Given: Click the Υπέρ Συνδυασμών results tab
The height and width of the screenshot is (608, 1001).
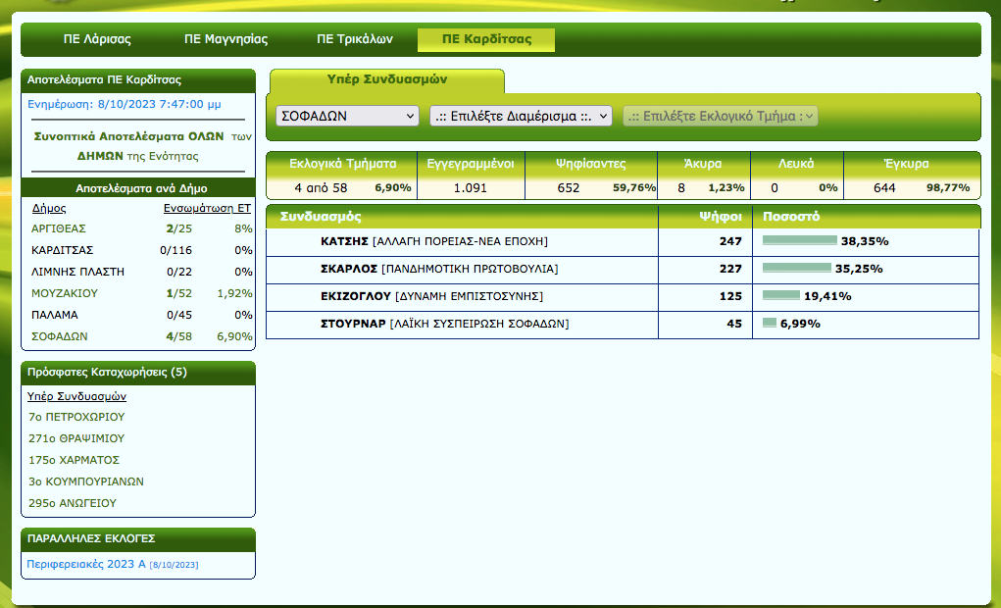Looking at the screenshot, I should point(387,80).
